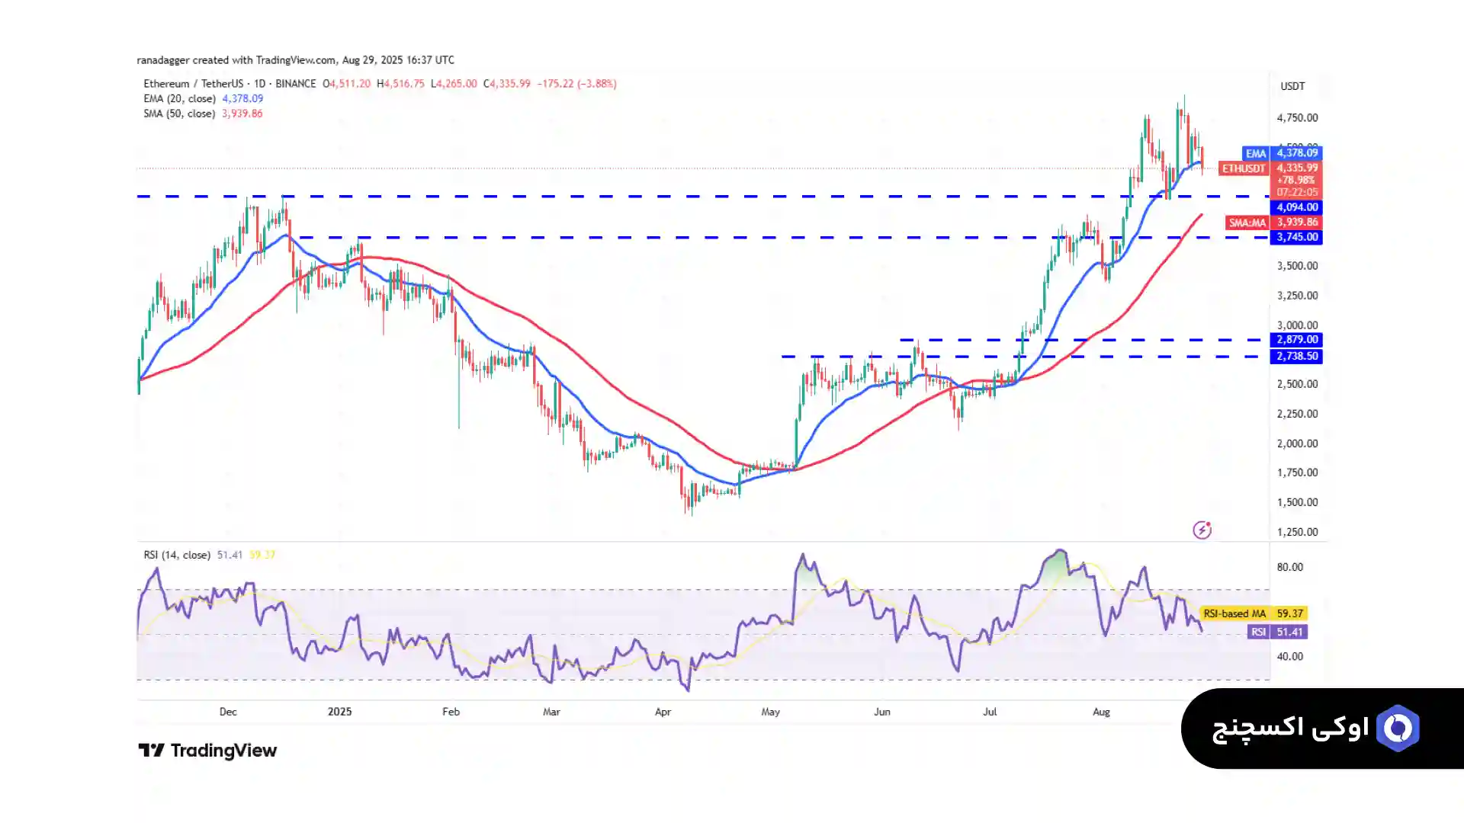This screenshot has width=1464, height=823.
Task: Click the yellow RSI-based MA tag
Action: click(x=1234, y=613)
